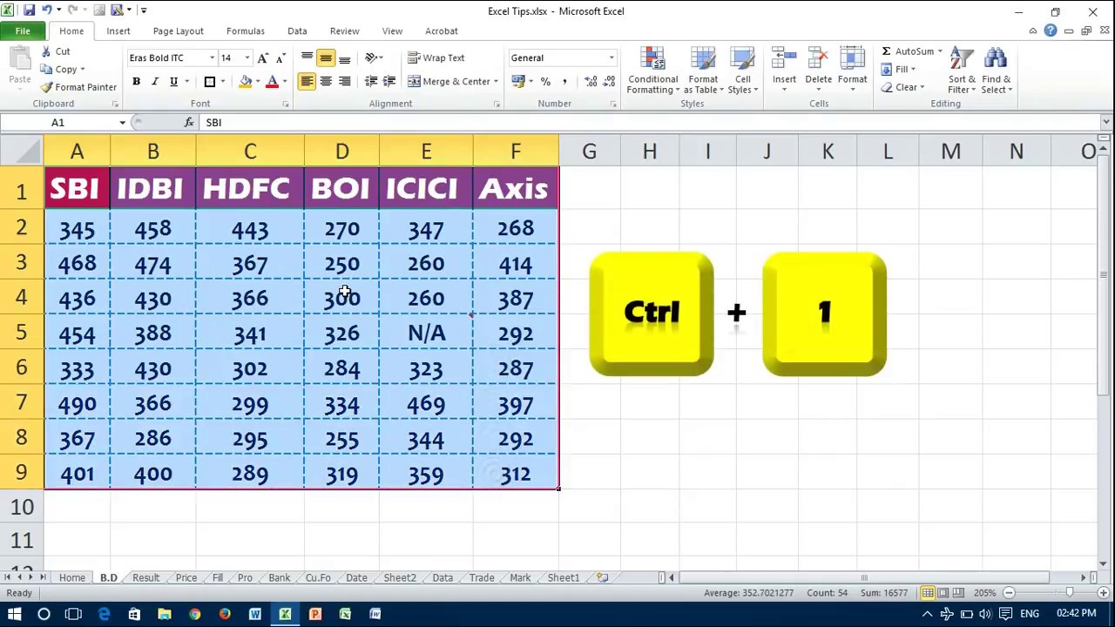
Task: Open the Windows Start menu
Action: click(x=14, y=614)
